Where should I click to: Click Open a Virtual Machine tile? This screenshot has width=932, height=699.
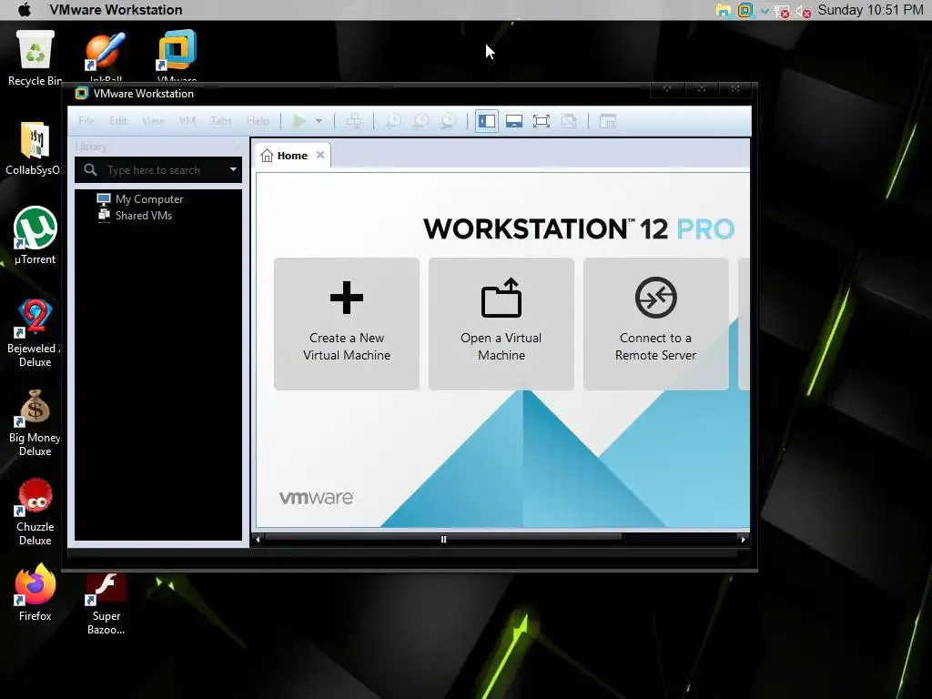click(501, 324)
